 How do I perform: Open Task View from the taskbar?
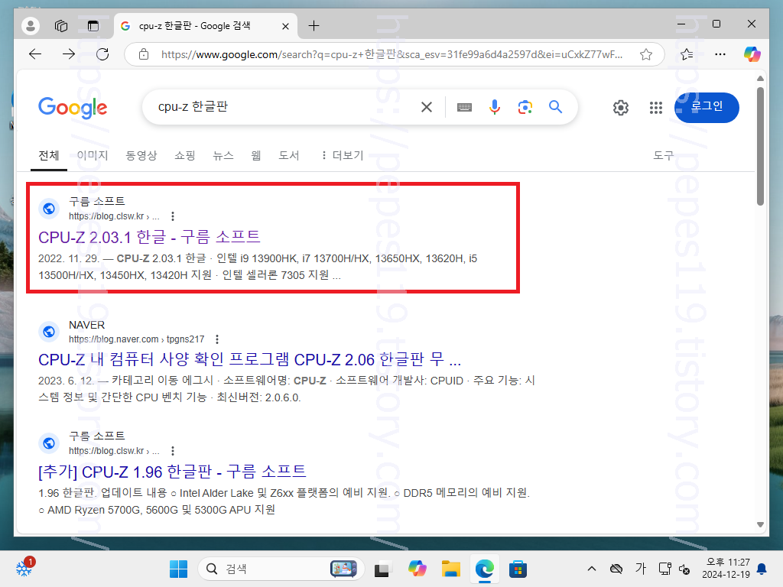tap(382, 569)
